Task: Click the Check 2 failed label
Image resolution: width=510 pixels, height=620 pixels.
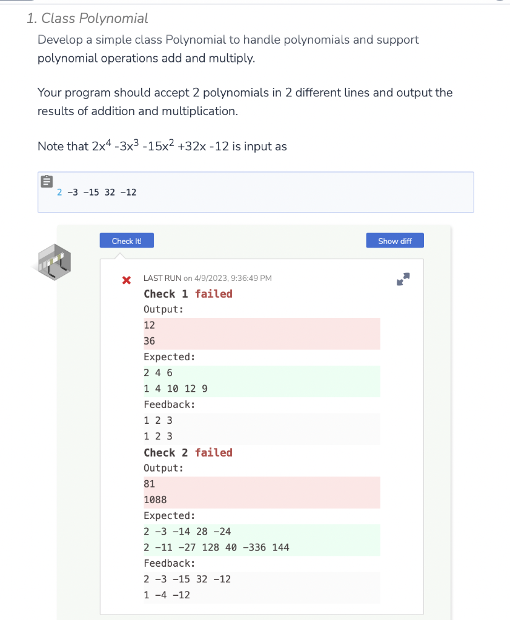Action: click(188, 452)
